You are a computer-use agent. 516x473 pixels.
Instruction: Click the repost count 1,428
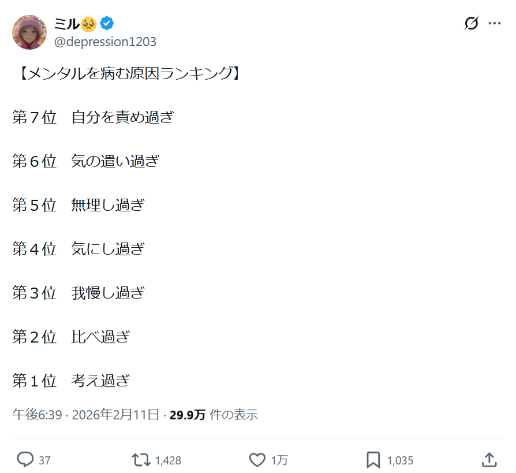[169, 460]
